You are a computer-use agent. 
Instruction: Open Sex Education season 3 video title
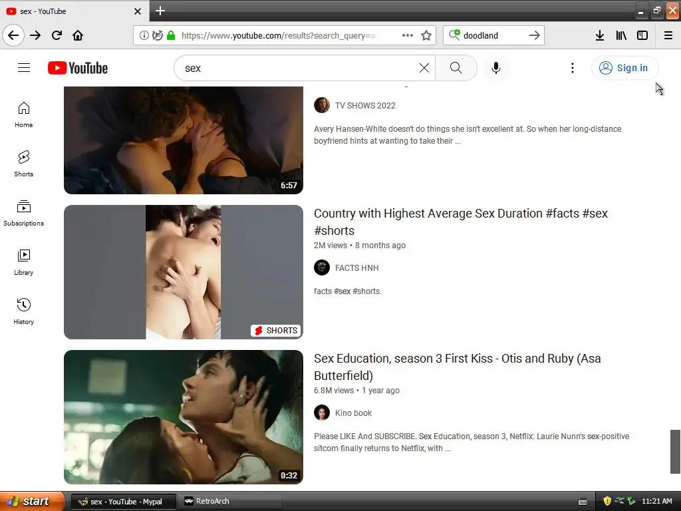tap(458, 367)
